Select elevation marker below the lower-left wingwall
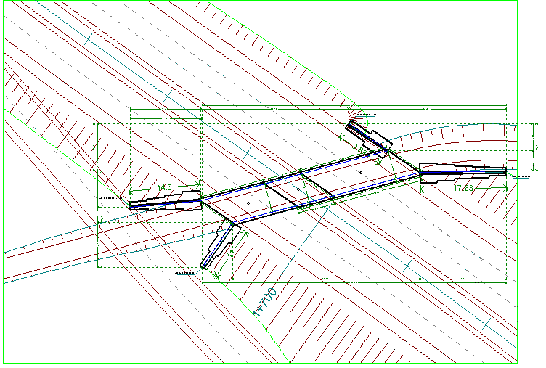Image resolution: width=546 pixels, height=368 pixels. click(187, 273)
